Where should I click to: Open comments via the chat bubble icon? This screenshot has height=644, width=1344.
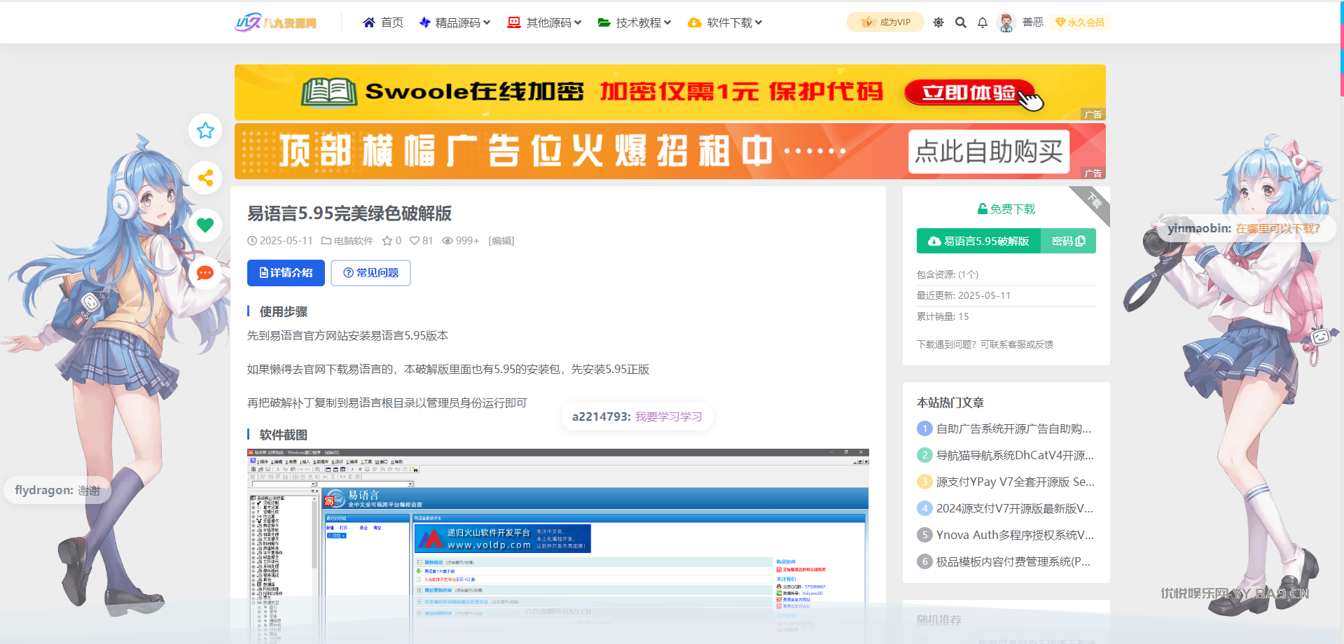point(205,273)
